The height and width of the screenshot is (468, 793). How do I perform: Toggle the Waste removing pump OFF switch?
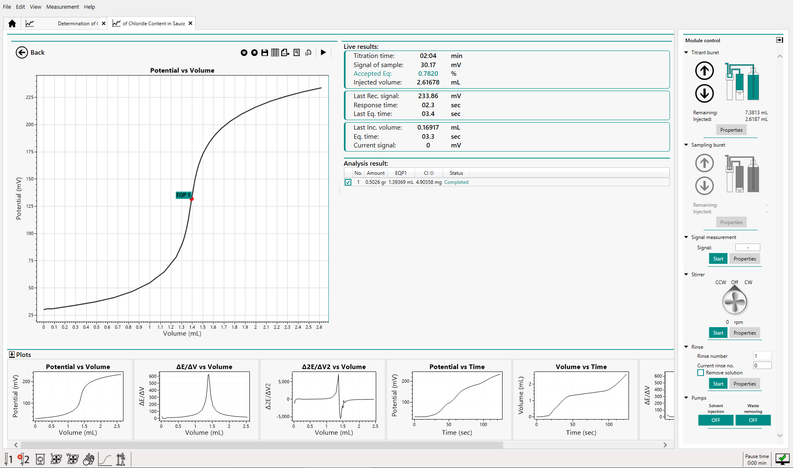(x=753, y=420)
